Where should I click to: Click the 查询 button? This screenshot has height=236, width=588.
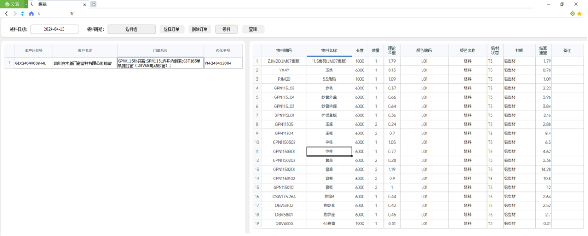click(x=253, y=29)
